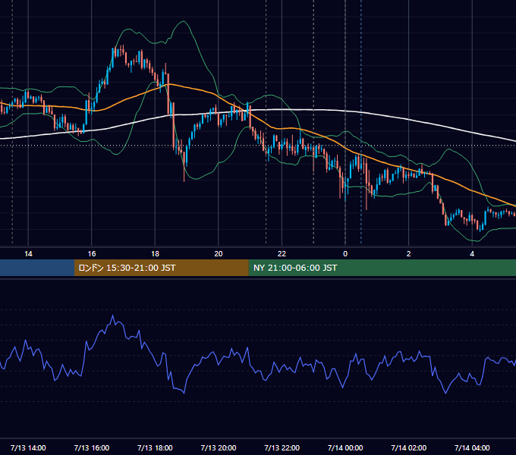Click the ロンドン 15:30-21:00 JST session band
516x455 pixels.
[x=161, y=268]
